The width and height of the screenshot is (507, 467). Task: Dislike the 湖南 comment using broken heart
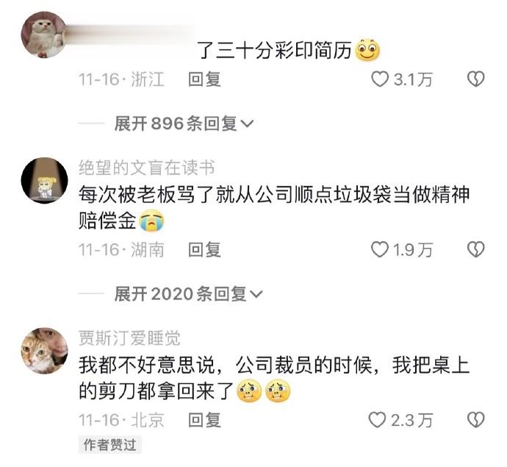(476, 249)
